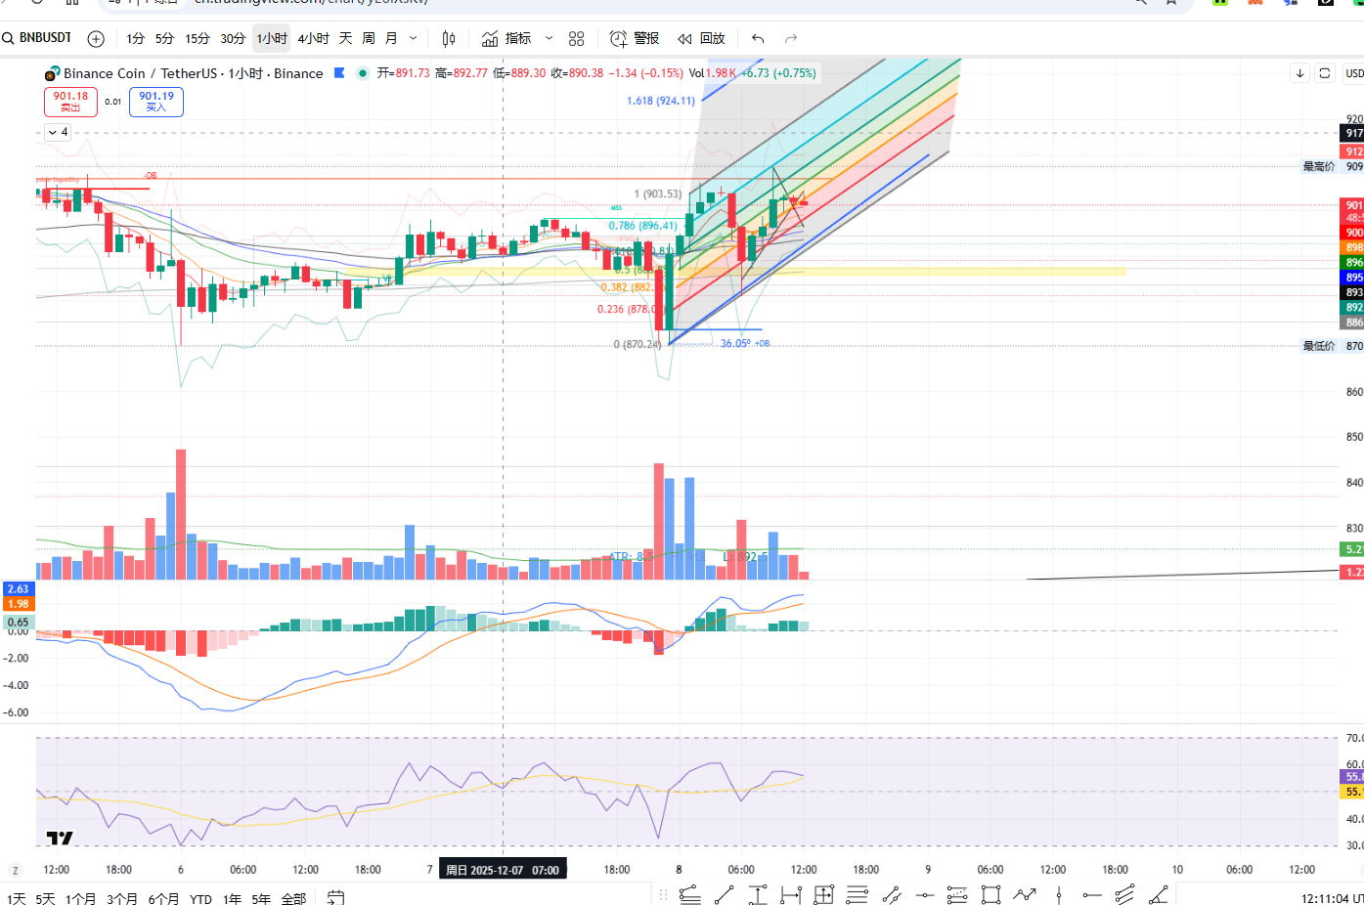Click the drawing toolbar drag handle dots

(664, 894)
